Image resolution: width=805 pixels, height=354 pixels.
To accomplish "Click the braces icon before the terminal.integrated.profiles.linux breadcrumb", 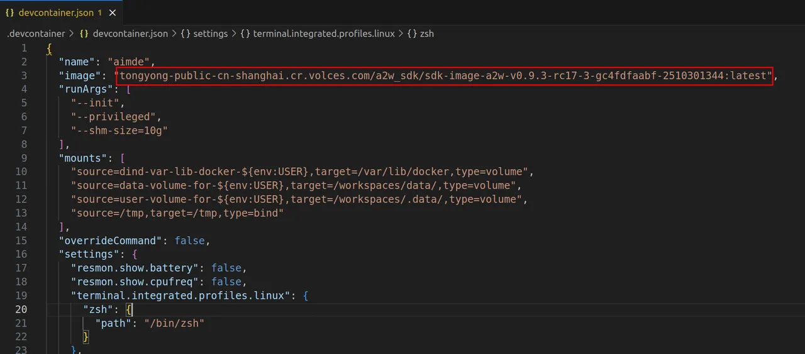I will [245, 33].
